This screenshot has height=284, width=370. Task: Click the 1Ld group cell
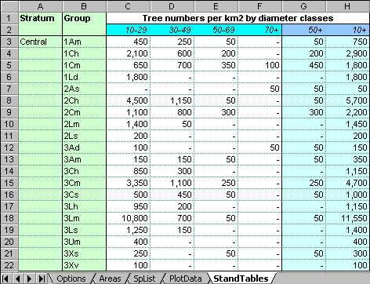(84, 77)
